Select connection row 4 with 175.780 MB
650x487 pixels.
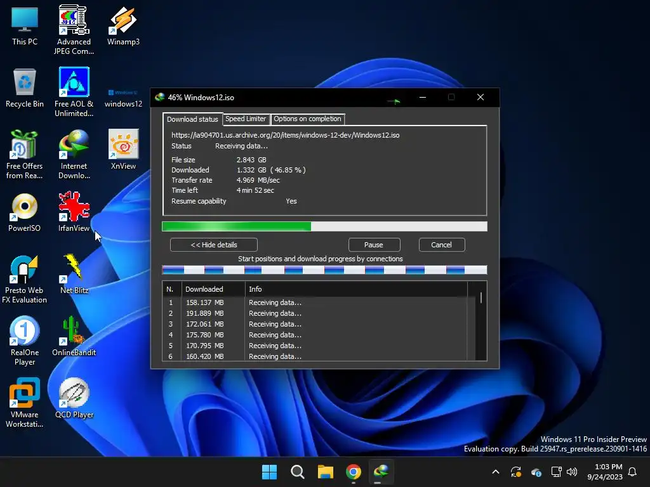click(x=315, y=335)
